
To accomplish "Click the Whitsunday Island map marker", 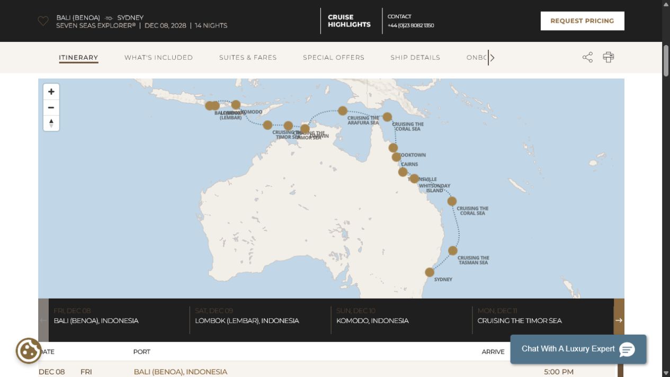I will tap(414, 179).
